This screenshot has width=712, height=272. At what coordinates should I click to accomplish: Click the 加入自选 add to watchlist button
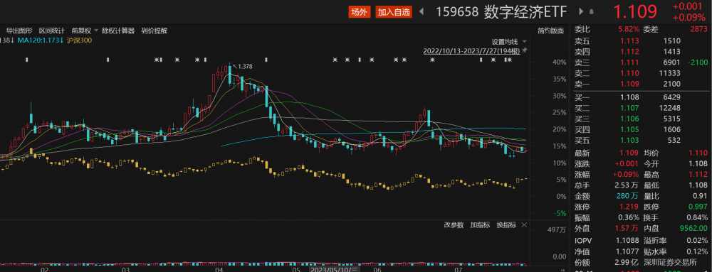(394, 12)
